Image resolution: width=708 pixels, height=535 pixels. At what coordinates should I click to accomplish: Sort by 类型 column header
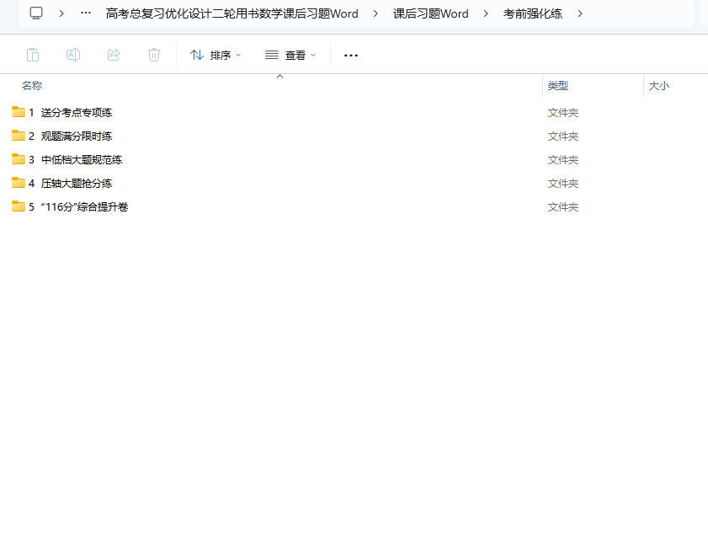coord(558,86)
